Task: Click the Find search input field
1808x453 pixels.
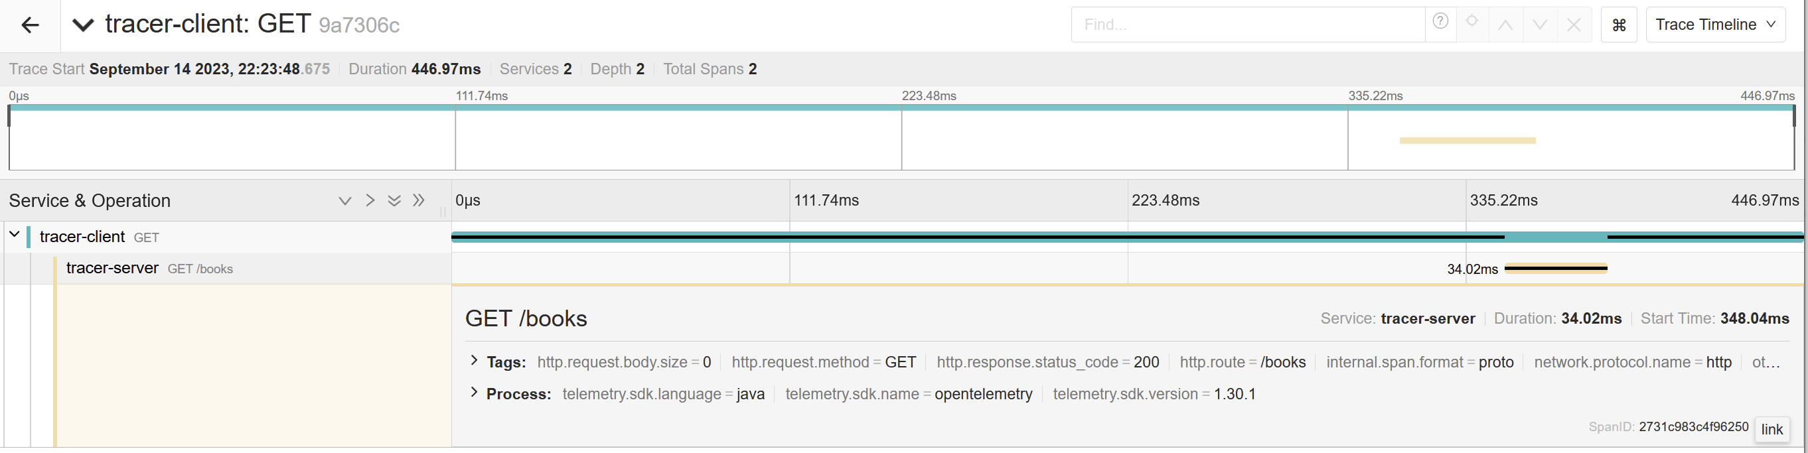Action: click(x=1247, y=25)
